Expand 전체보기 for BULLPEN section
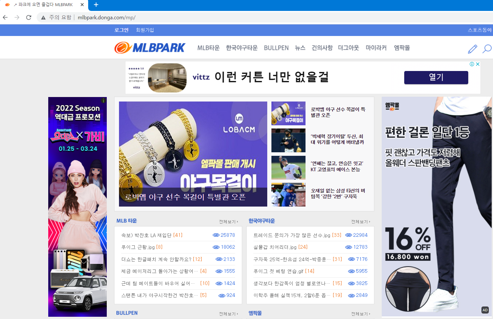 [x=229, y=314]
